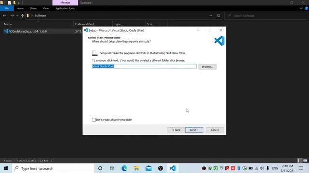Screen dimensions: 309x173
Task: Switch to details view layout icon
Action: pos(299,161)
